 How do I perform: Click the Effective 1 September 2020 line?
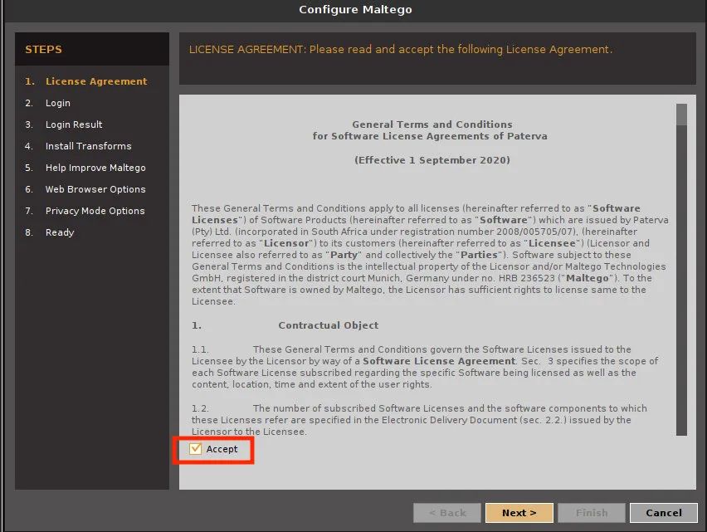[x=432, y=160]
